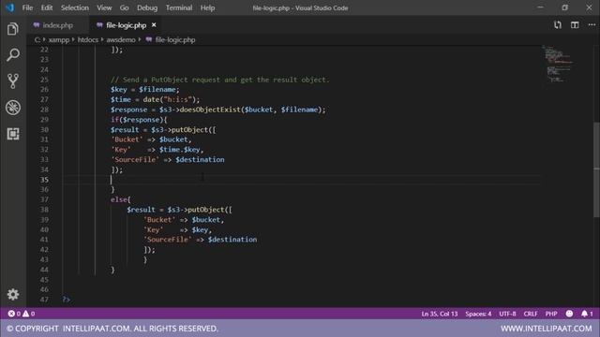This screenshot has height=337, width=600.
Task: Close the file-logic.php tab
Action: point(154,25)
